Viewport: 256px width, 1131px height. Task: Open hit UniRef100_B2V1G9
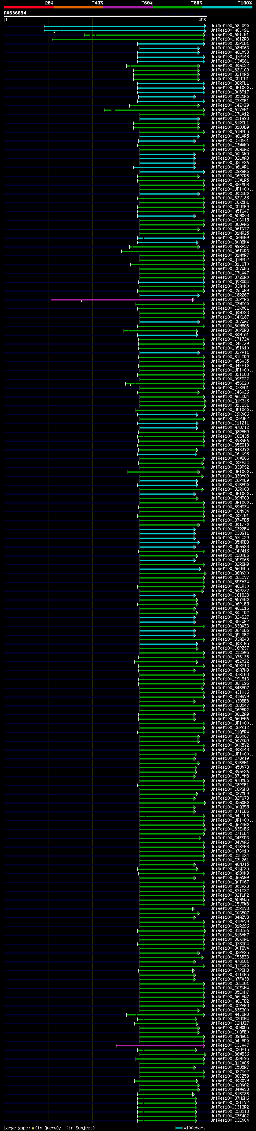(229, 70)
